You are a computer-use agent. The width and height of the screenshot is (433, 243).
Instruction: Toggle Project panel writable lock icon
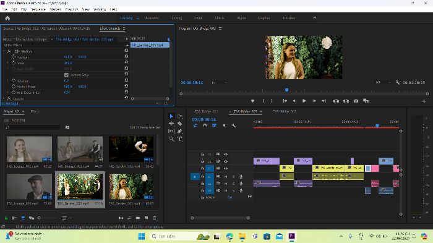pyautogui.click(x=6, y=218)
